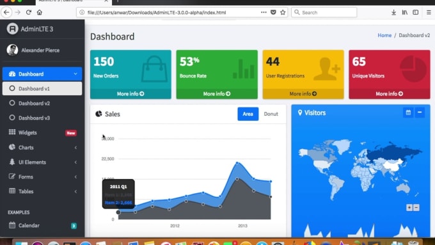This screenshot has height=245, width=435.
Task: Click More info on New Orders card
Action: [130, 94]
